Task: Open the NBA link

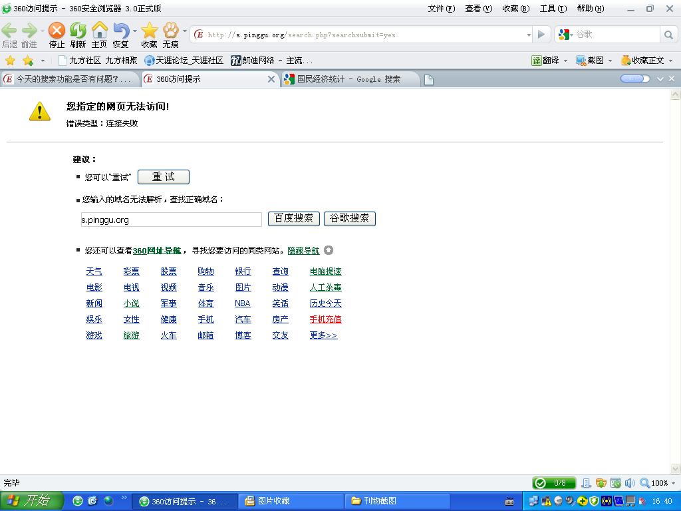Action: [x=243, y=303]
